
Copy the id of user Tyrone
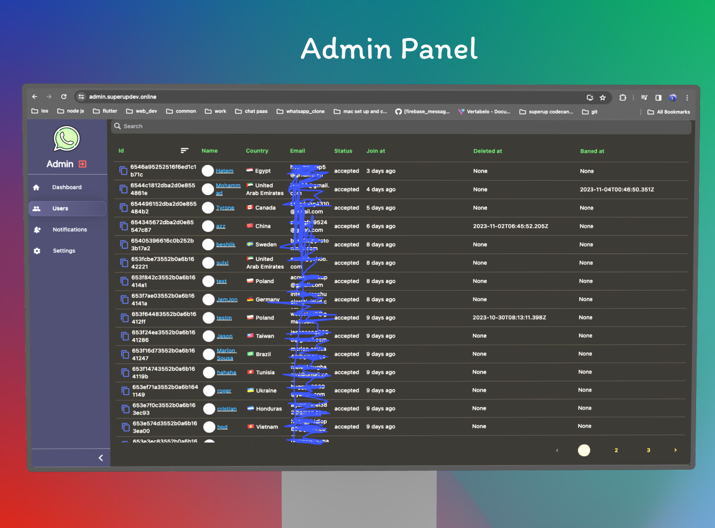tap(124, 207)
